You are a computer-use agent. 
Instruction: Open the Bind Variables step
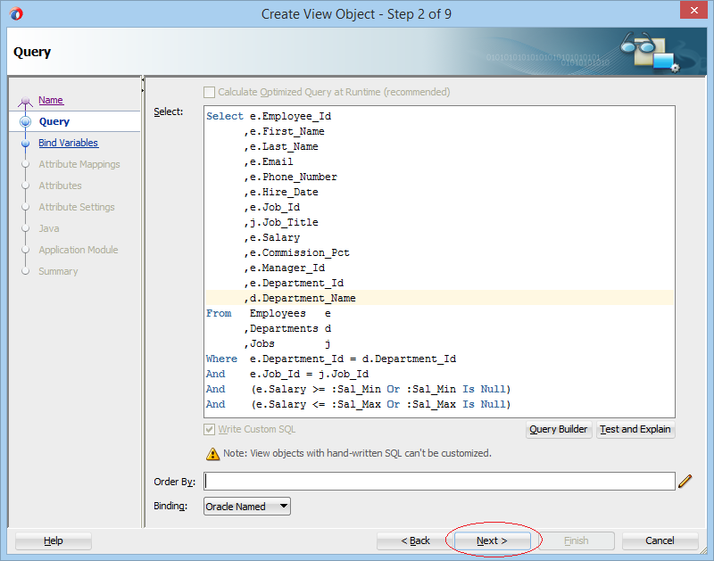68,143
